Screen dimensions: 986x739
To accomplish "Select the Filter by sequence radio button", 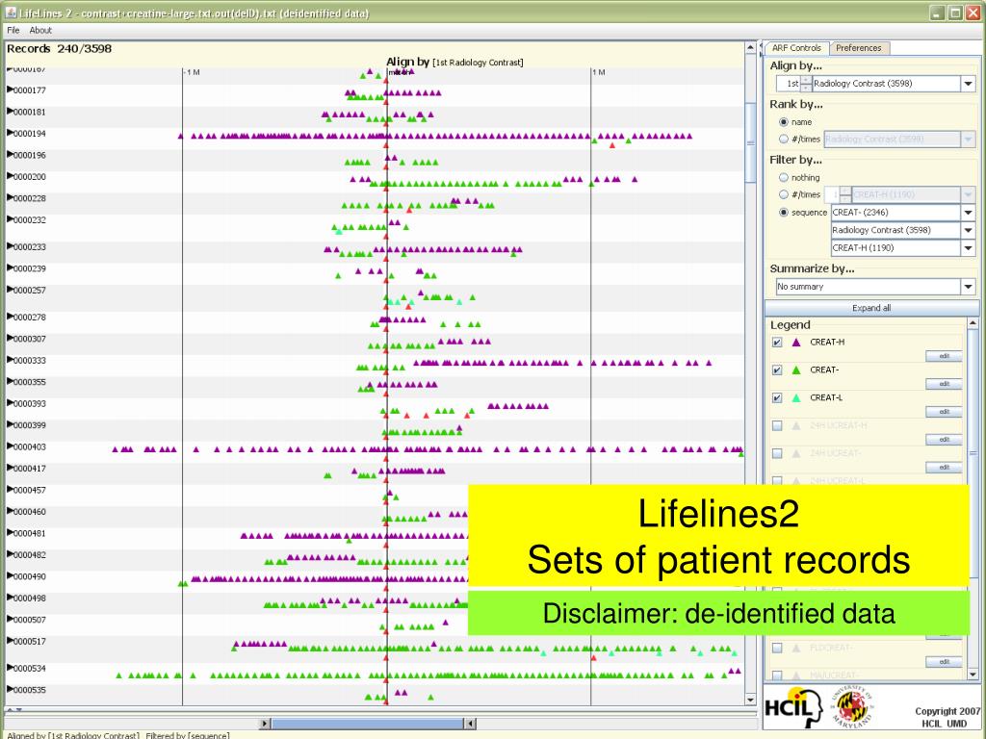I will coord(784,213).
